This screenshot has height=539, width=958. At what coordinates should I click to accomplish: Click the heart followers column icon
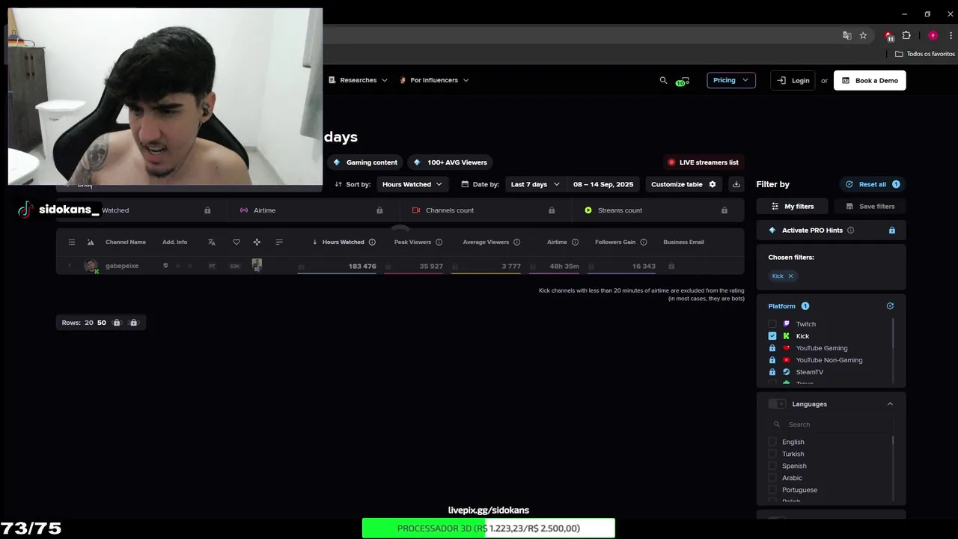(x=237, y=242)
